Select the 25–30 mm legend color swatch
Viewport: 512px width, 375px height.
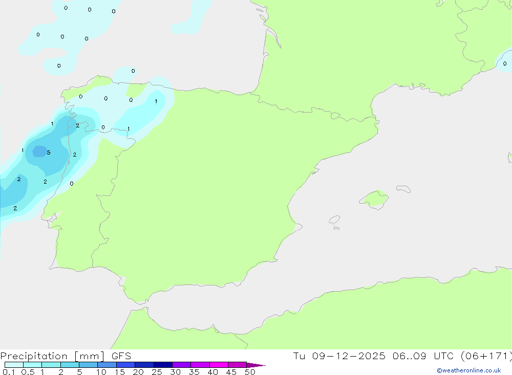click(x=163, y=365)
